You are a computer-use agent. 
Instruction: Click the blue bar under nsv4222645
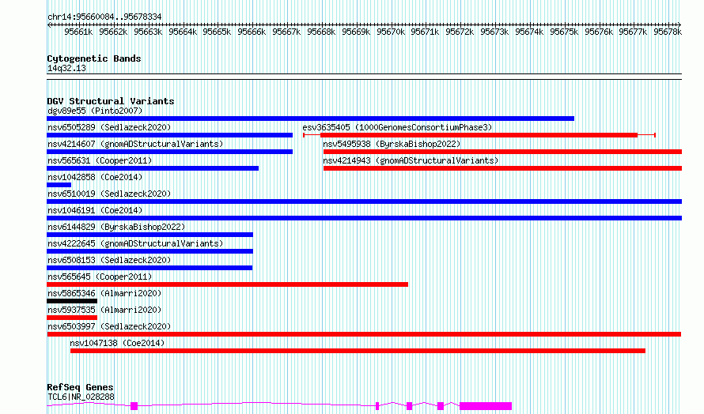[x=150, y=251]
